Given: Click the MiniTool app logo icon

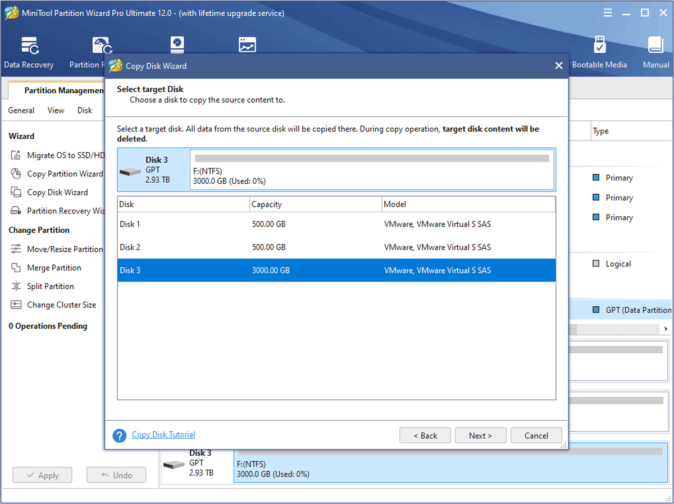Looking at the screenshot, I should pos(11,12).
